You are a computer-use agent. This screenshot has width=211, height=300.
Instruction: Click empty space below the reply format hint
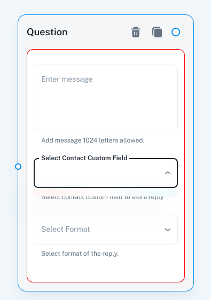click(x=106, y=270)
